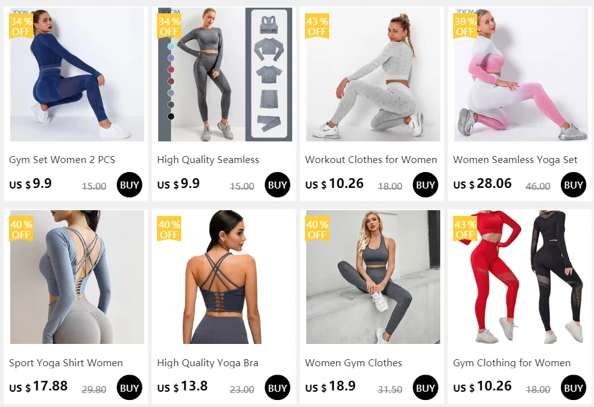Click BUY for Gym Set Women 2 PCS
Screen dimensions: 594x407
129,185
